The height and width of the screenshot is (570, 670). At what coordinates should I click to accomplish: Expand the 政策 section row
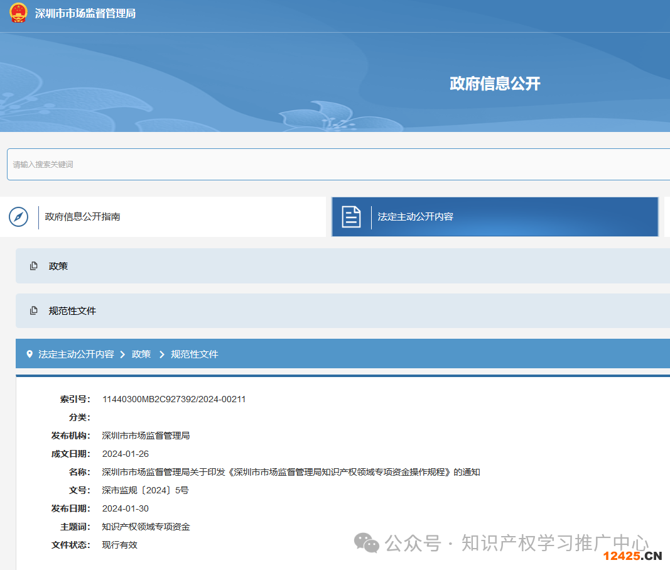(x=343, y=266)
